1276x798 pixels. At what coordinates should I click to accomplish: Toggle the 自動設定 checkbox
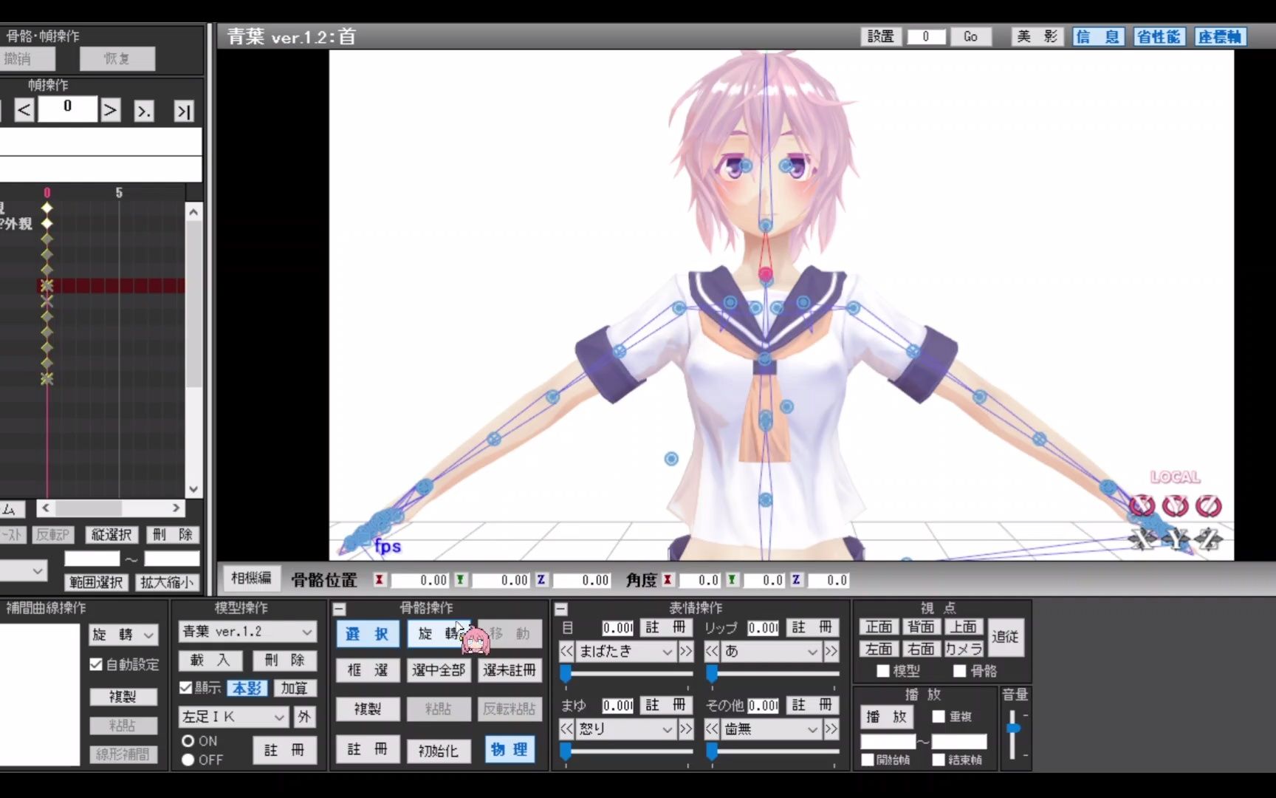tap(96, 664)
